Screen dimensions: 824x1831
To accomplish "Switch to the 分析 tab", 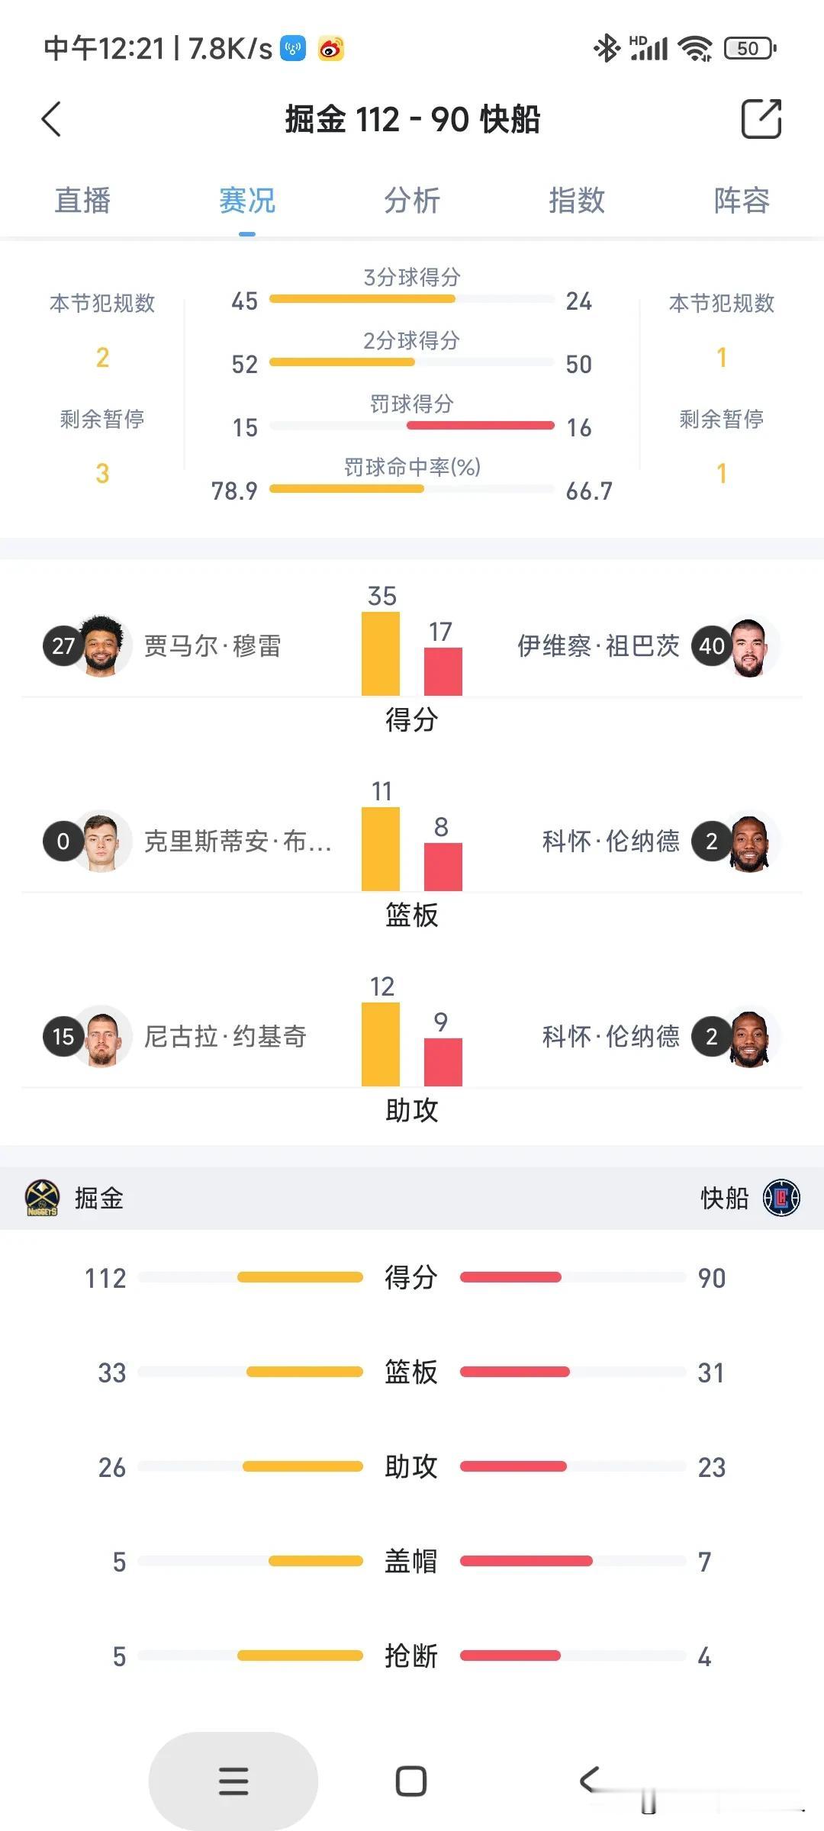I will pos(412,201).
